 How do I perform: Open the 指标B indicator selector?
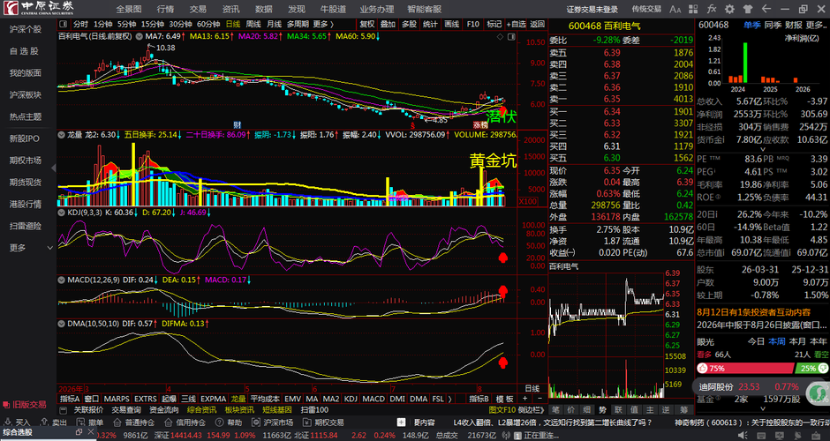(x=479, y=399)
